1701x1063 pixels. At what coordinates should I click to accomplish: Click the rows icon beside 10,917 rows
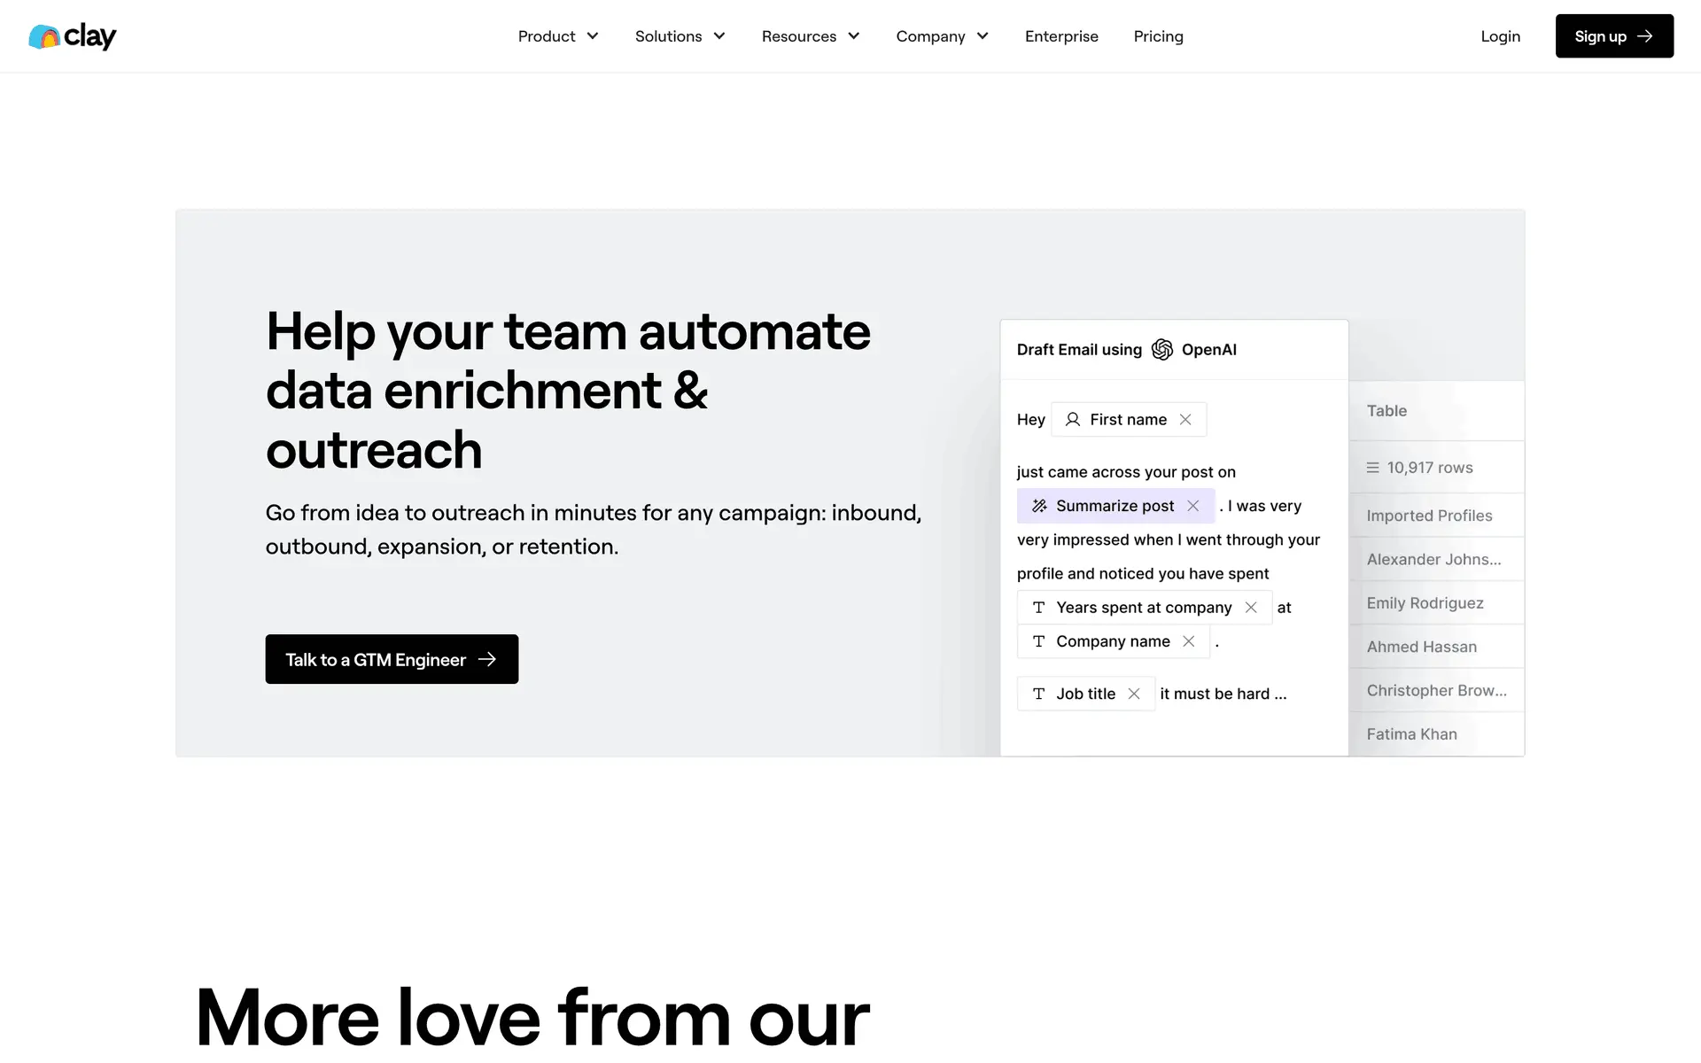coord(1372,468)
